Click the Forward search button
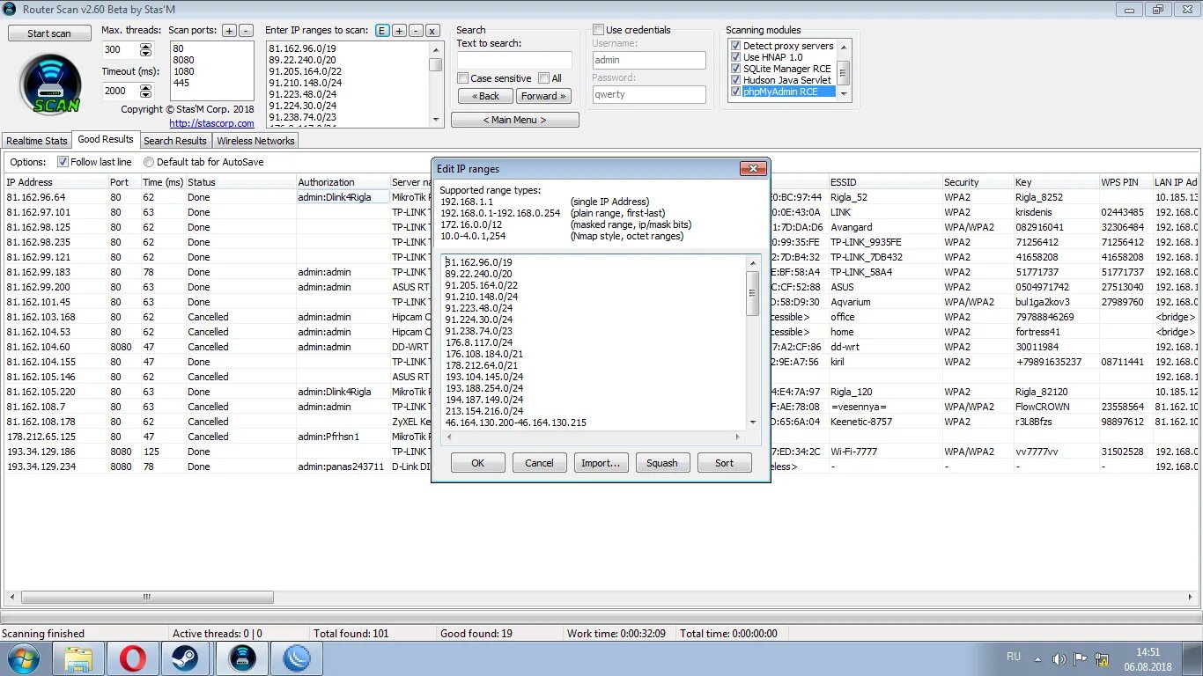The width and height of the screenshot is (1203, 676). point(543,96)
